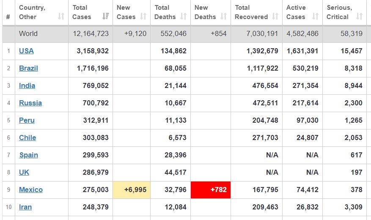Open the UK country link

[24, 172]
